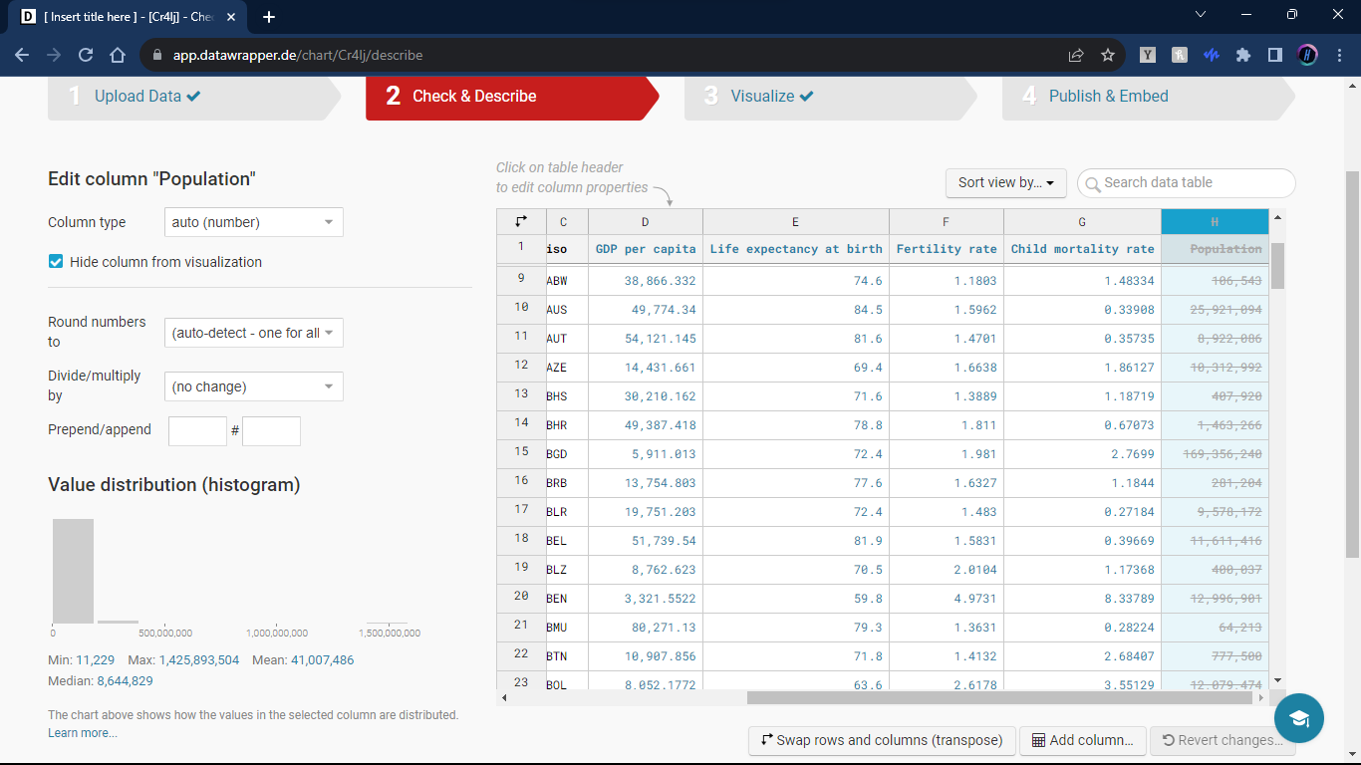Uncheck Hide column from visualization
Viewport: 1361px width, 765px height.
pyautogui.click(x=57, y=262)
